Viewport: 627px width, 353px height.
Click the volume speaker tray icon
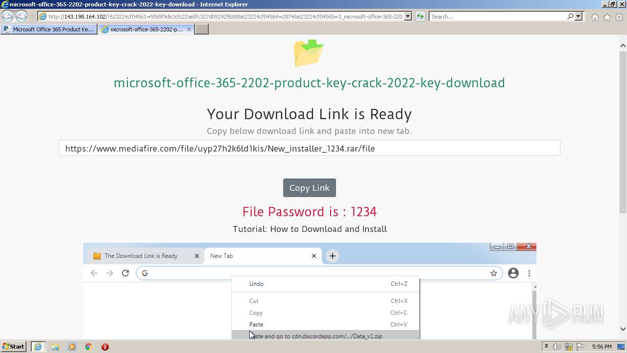(x=557, y=347)
